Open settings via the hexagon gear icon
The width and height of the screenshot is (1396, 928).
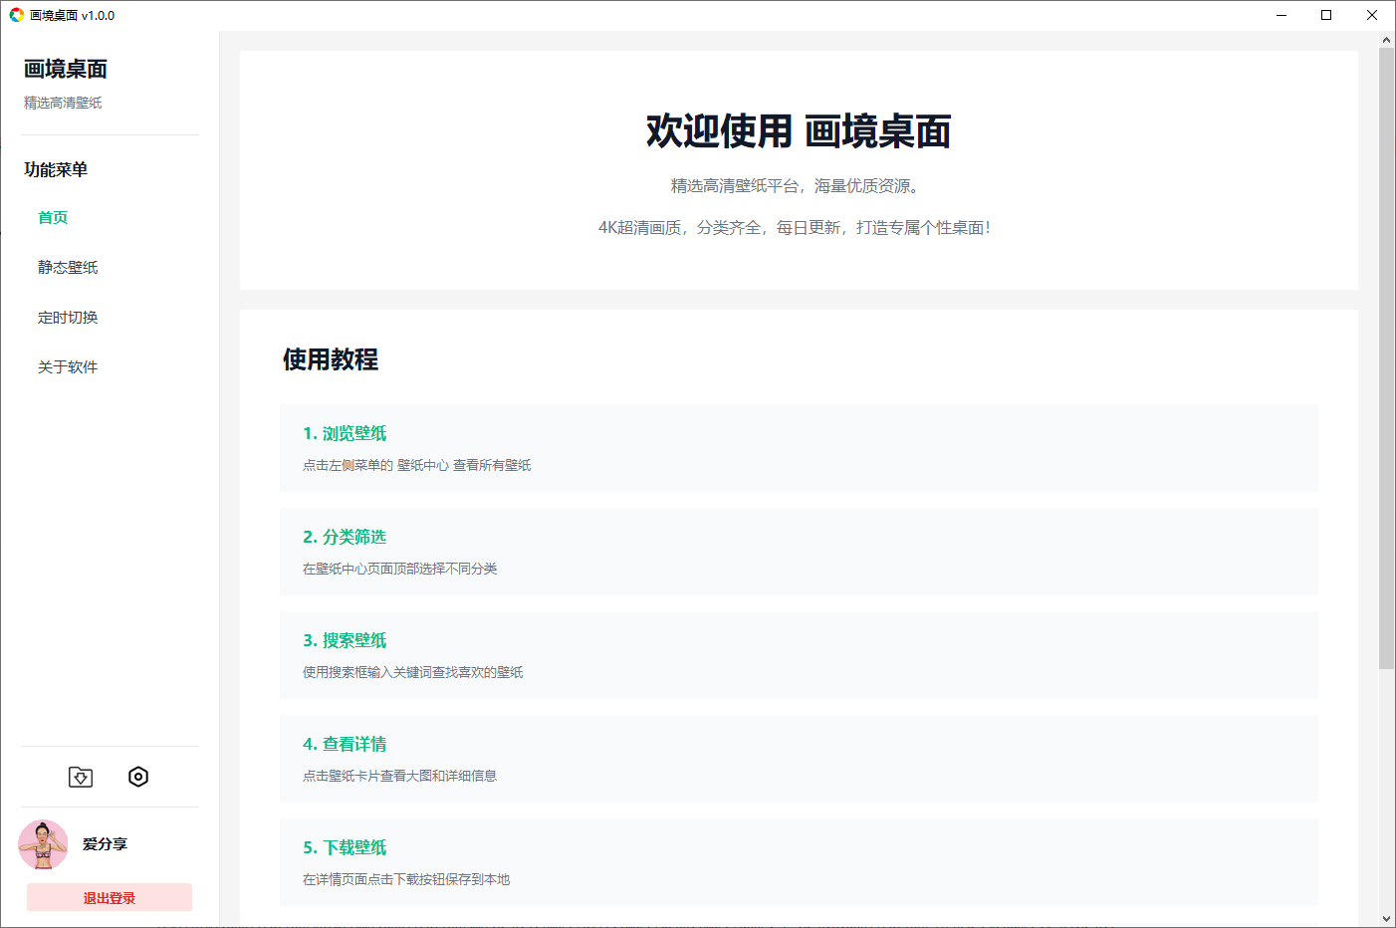138,777
